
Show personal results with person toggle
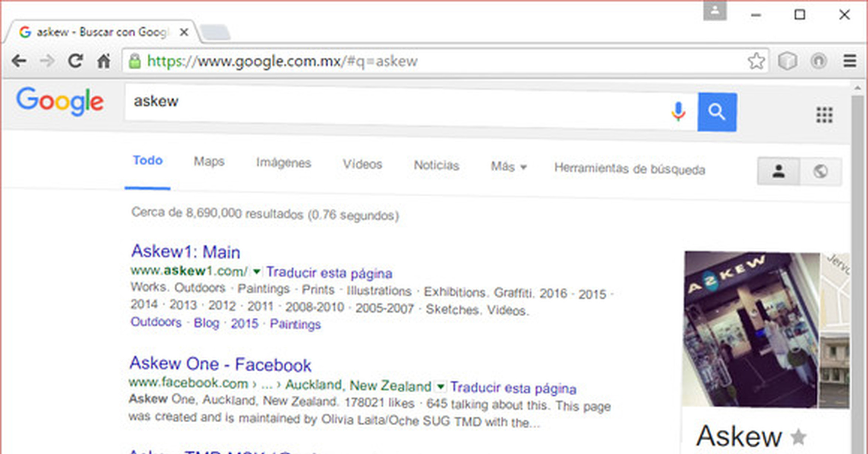tap(779, 171)
